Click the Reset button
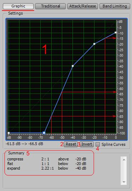The image size is (132, 191). pyautogui.click(x=71, y=144)
